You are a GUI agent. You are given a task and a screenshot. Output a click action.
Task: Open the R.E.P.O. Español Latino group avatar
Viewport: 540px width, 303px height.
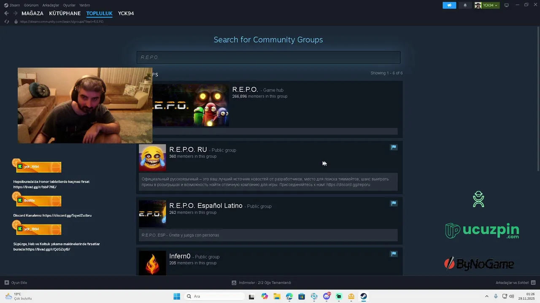click(152, 214)
